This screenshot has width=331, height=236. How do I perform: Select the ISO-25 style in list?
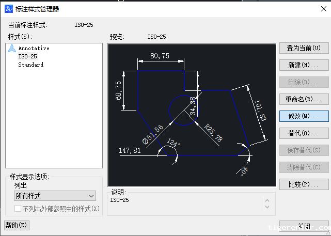(27, 56)
